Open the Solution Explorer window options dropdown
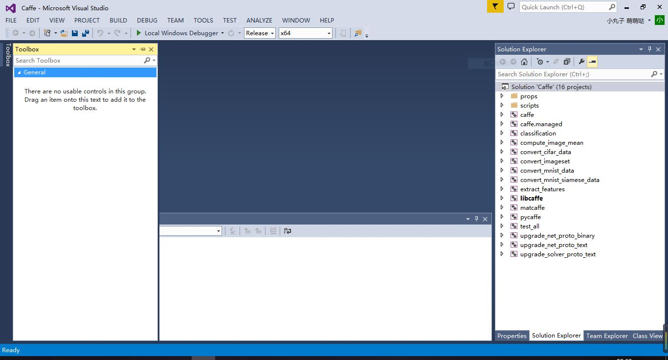This screenshot has width=668, height=360. (x=641, y=49)
